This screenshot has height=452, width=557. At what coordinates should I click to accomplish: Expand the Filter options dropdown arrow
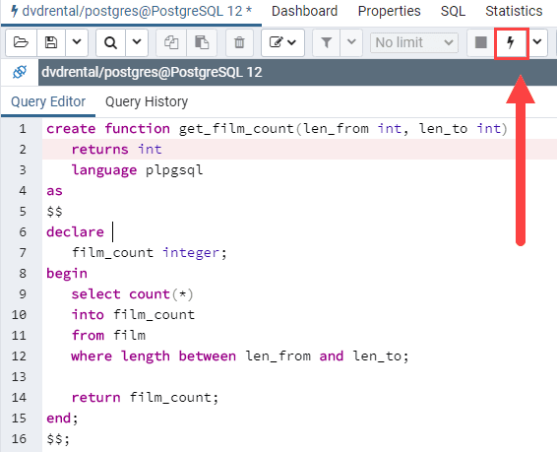point(351,42)
